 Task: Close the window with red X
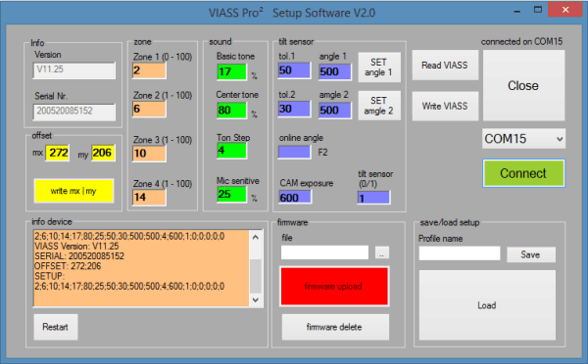point(565,10)
